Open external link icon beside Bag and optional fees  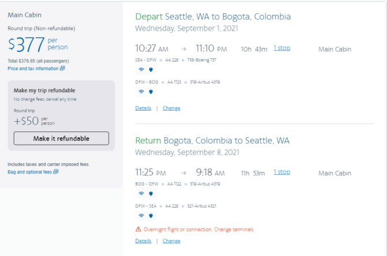(x=56, y=171)
